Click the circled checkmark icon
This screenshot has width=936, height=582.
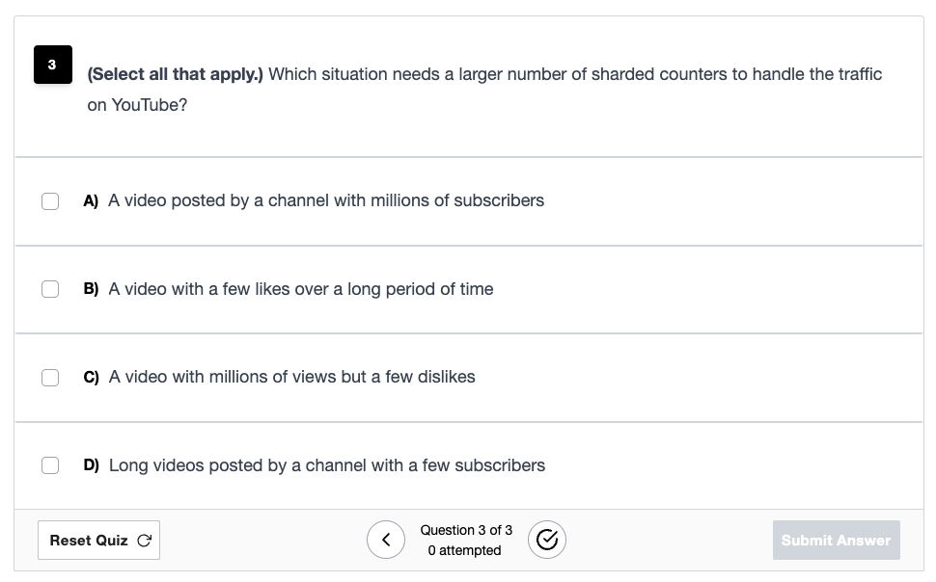coord(547,540)
